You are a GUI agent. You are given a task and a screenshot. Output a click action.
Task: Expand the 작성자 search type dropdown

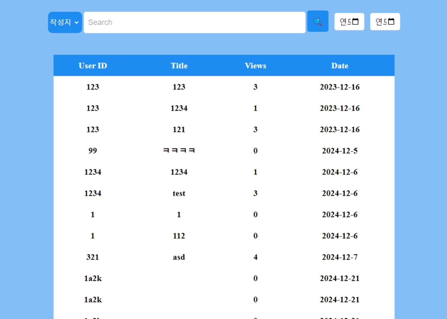click(65, 22)
